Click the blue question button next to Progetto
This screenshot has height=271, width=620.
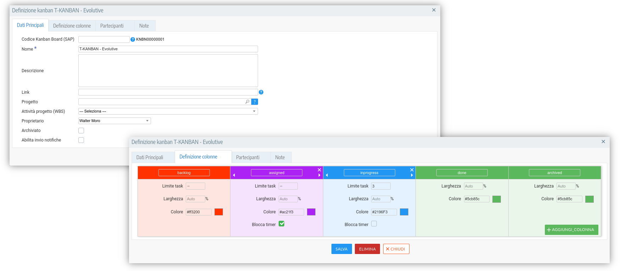point(255,102)
